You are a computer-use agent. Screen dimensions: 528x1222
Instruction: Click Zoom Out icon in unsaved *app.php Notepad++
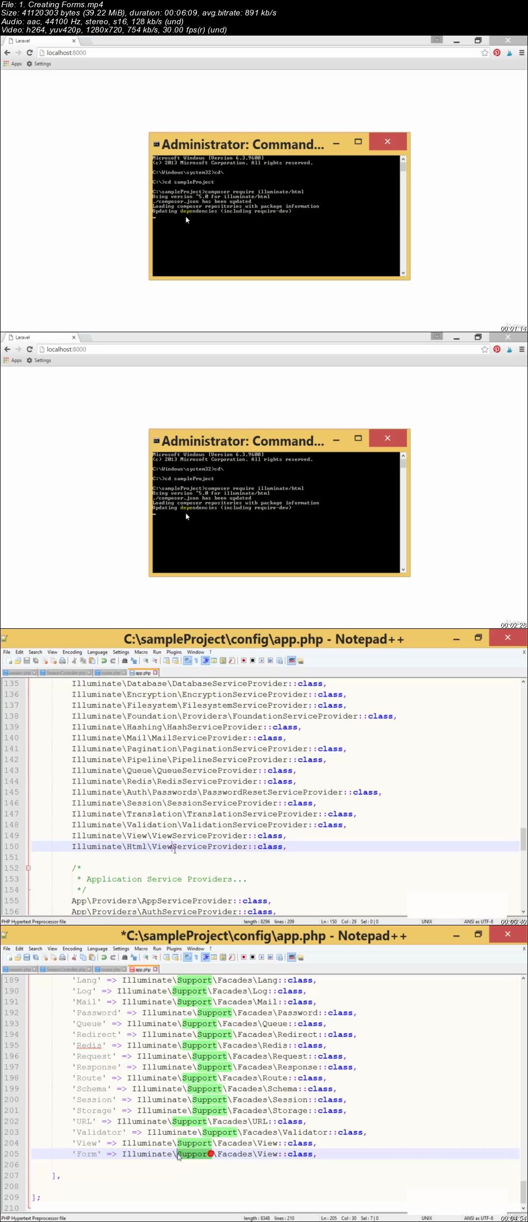(155, 957)
